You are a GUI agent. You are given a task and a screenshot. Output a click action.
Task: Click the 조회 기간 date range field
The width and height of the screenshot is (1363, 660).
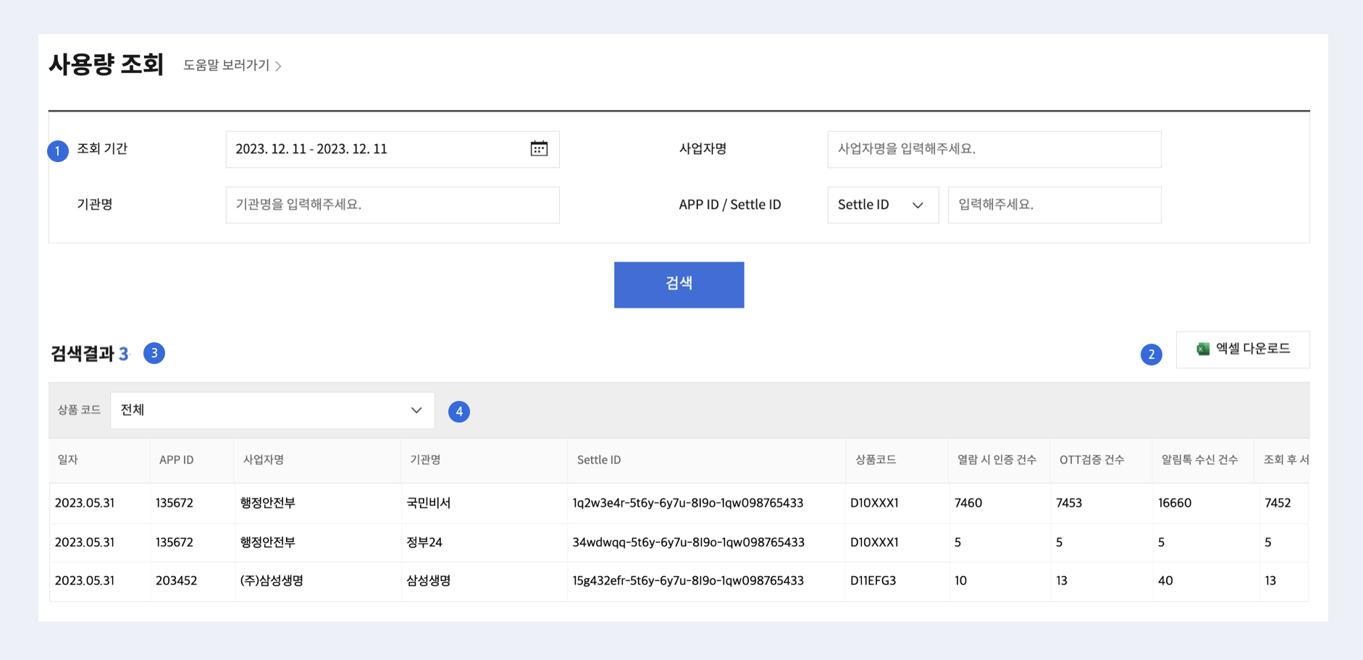tap(377, 149)
